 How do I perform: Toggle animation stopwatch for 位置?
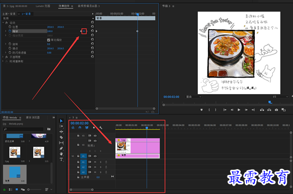(x=10, y=27)
